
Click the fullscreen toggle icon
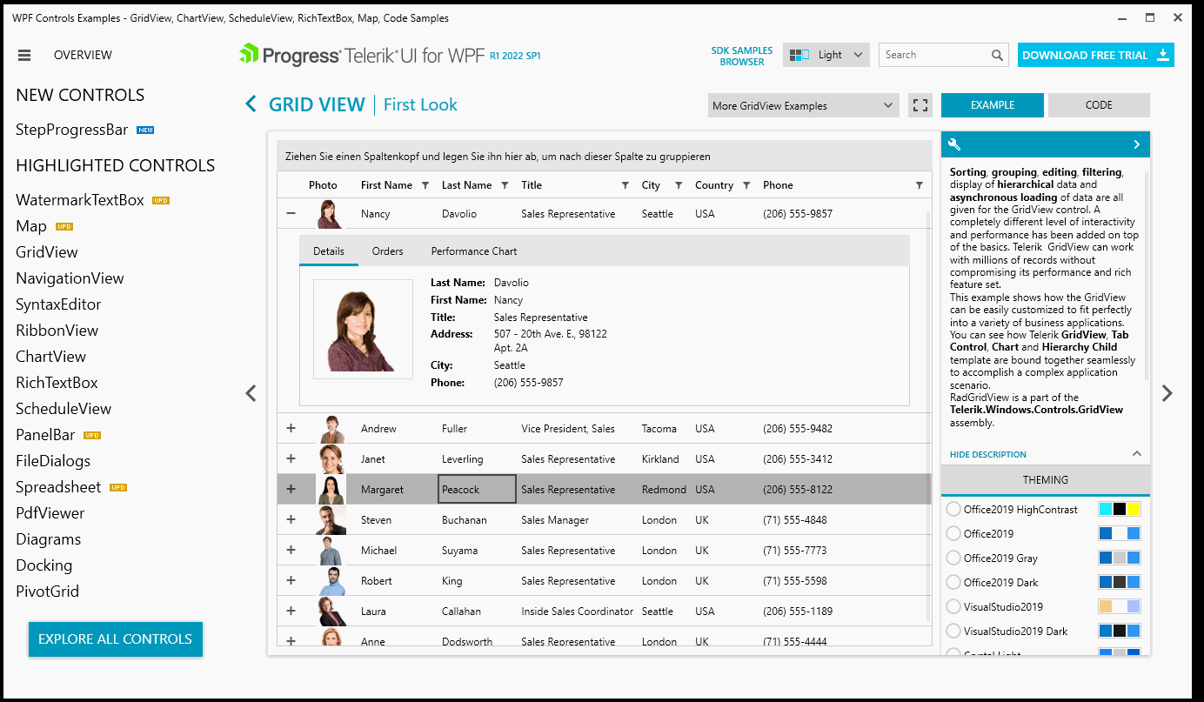click(x=920, y=105)
